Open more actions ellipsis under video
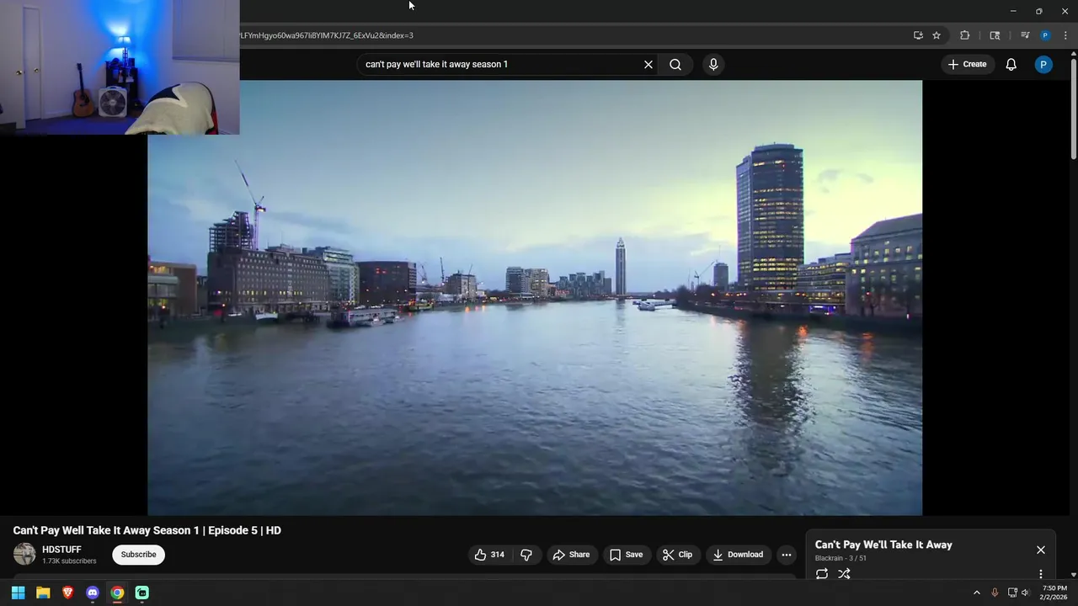This screenshot has height=606, width=1078. [x=787, y=555]
